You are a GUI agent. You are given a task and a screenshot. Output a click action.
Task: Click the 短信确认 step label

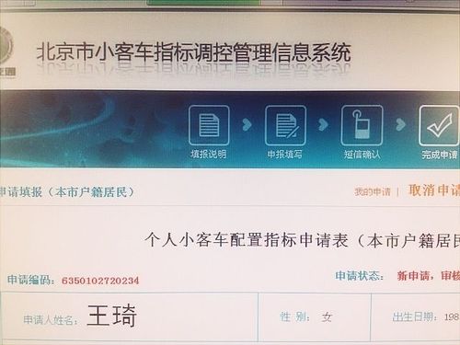362,154
